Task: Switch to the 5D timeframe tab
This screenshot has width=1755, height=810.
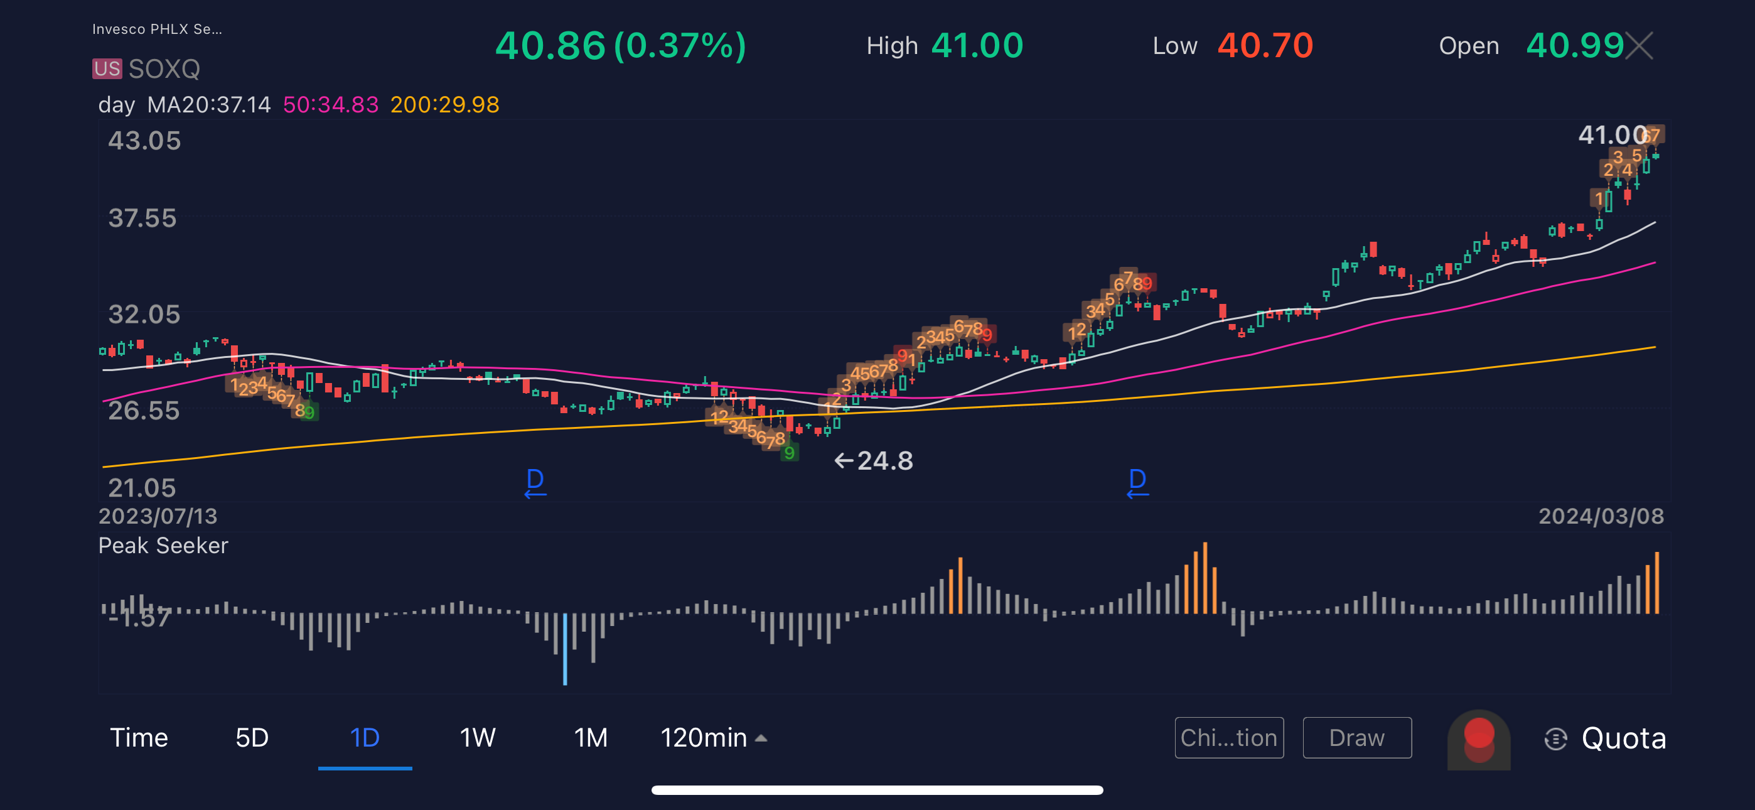Action: 252,738
